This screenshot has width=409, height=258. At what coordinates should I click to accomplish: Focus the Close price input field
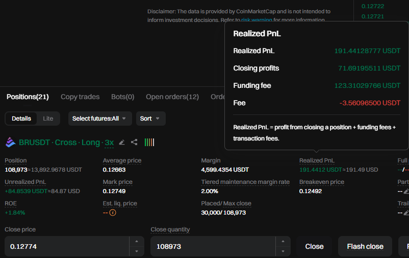67,246
